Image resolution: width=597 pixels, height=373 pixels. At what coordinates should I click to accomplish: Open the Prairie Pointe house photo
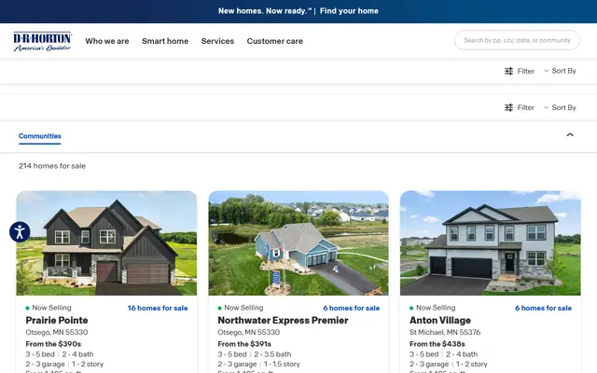tap(106, 242)
